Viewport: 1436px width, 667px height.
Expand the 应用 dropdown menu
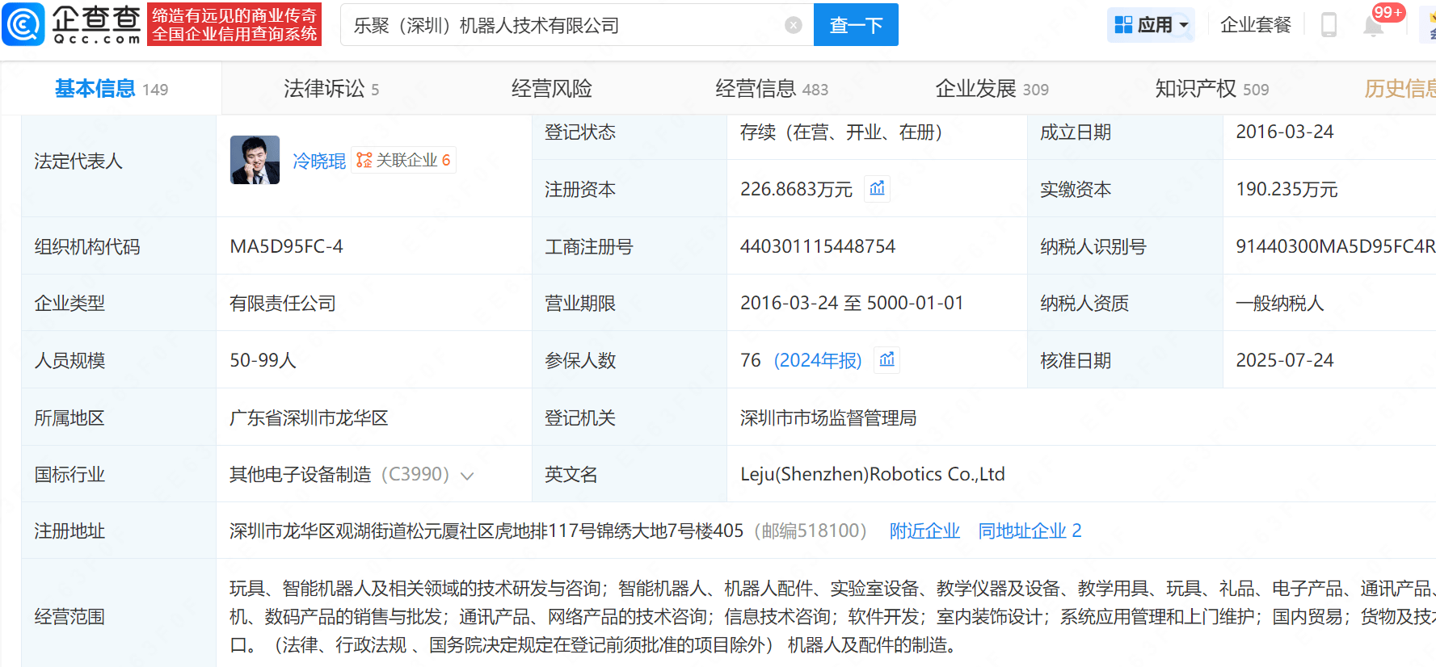[x=1151, y=25]
